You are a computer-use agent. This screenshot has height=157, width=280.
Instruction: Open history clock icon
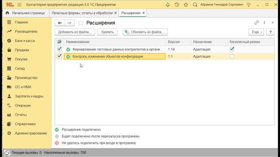[x=177, y=5]
